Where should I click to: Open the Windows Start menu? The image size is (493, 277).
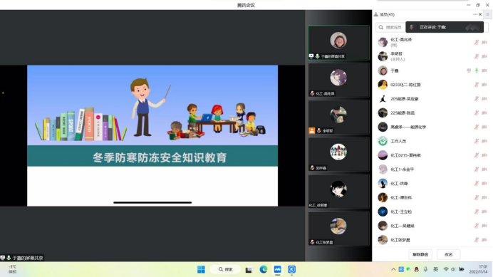[x=201, y=269]
